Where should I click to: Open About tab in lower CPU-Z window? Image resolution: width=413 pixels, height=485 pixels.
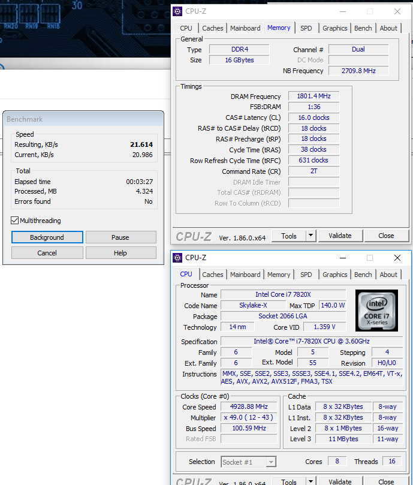[x=388, y=275]
